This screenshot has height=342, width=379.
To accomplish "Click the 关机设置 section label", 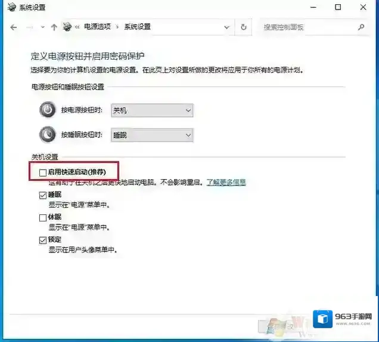I will pyautogui.click(x=45, y=157).
